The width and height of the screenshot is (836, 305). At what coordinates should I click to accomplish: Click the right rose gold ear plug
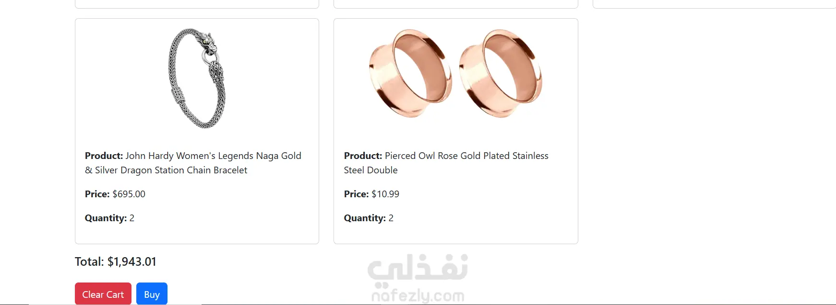pos(501,73)
